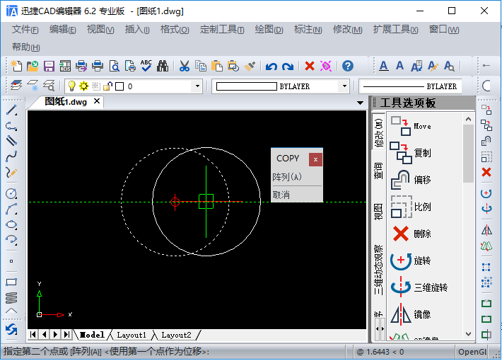Open print preview magnifier icon
This screenshot has width=502, height=361.
(115, 66)
